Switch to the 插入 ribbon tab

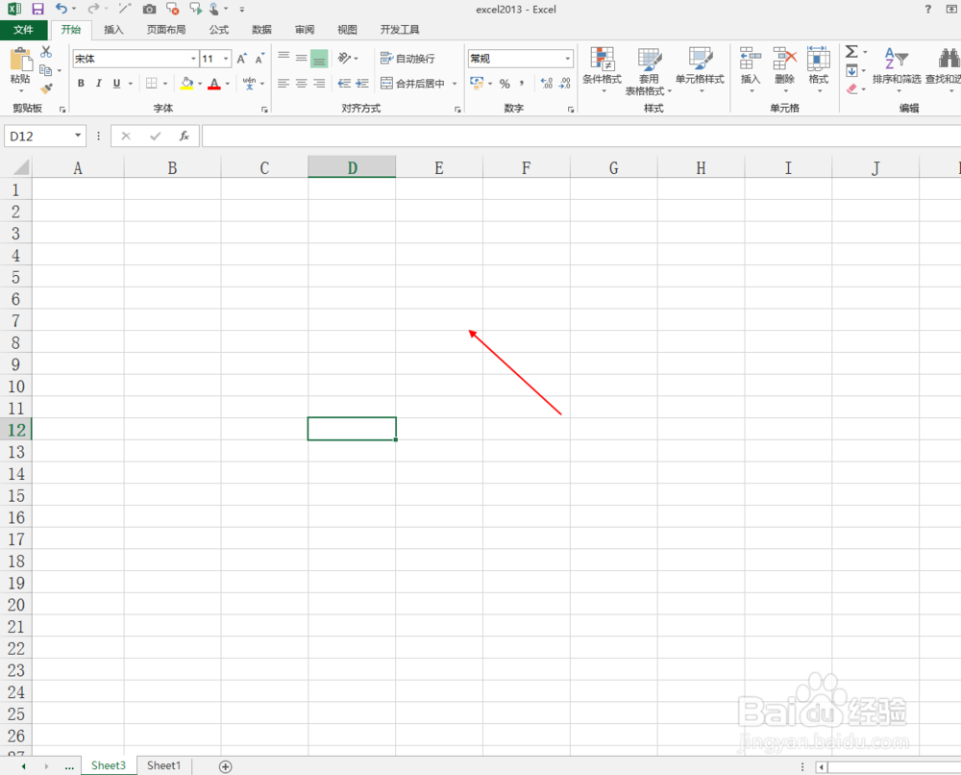click(113, 29)
